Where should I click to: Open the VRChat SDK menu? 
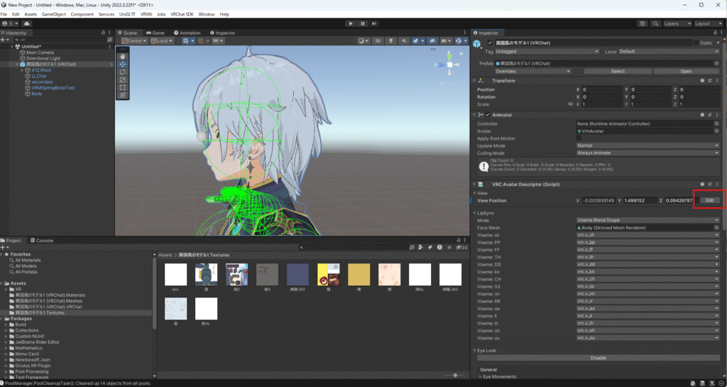tap(182, 14)
